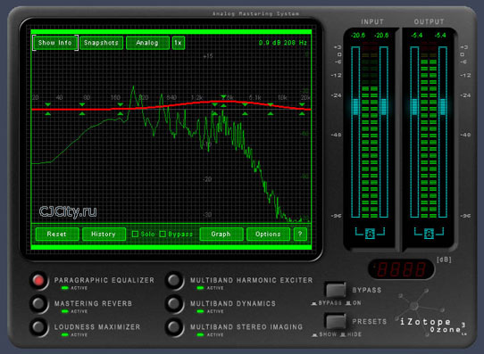Select the Paragraphic Equalizer module button
This screenshot has height=354, width=484.
point(38,280)
